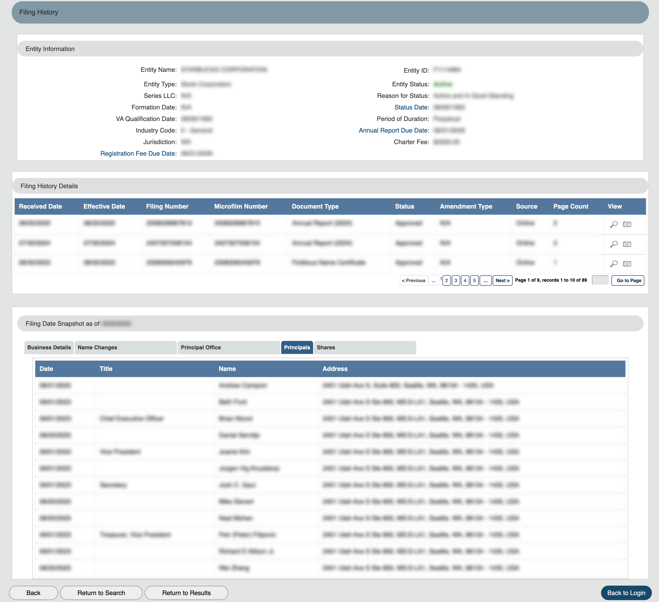This screenshot has width=659, height=602.
Task: Go to the previous page of filings
Action: 413,281
